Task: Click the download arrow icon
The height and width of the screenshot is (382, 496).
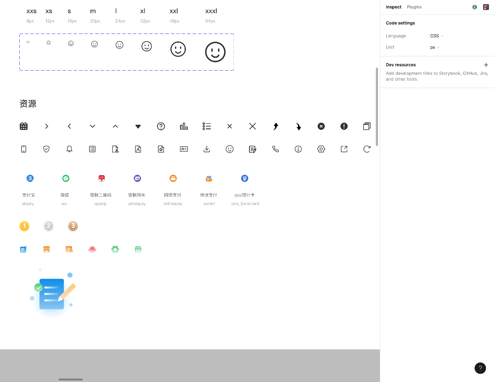Action: pyautogui.click(x=207, y=149)
